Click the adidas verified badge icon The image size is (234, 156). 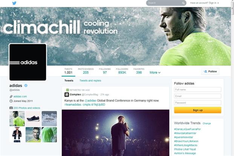tap(26, 86)
